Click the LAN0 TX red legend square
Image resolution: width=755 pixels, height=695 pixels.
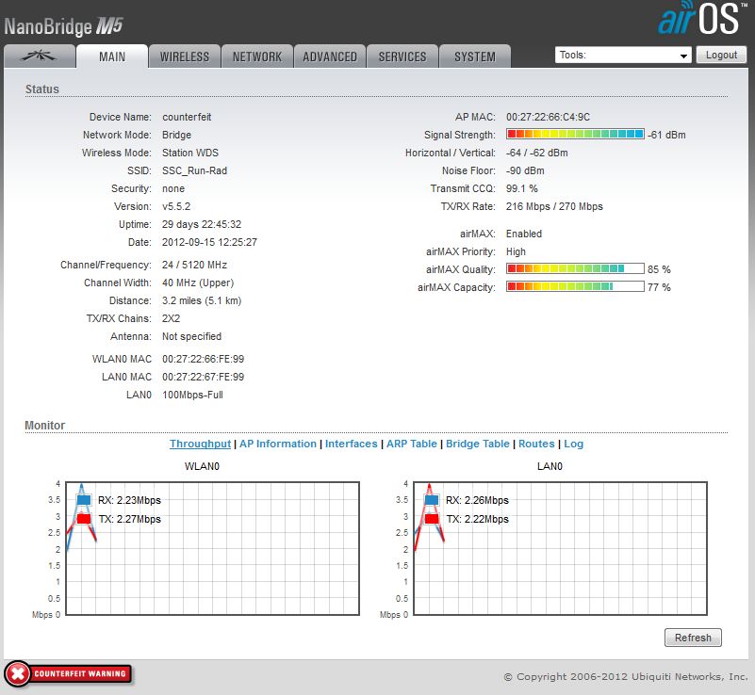click(432, 519)
